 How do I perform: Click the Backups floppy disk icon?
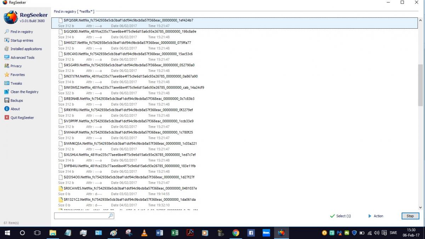click(7, 100)
